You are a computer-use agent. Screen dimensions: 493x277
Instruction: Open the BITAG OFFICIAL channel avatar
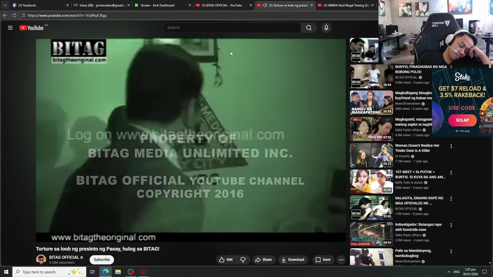[x=41, y=260]
